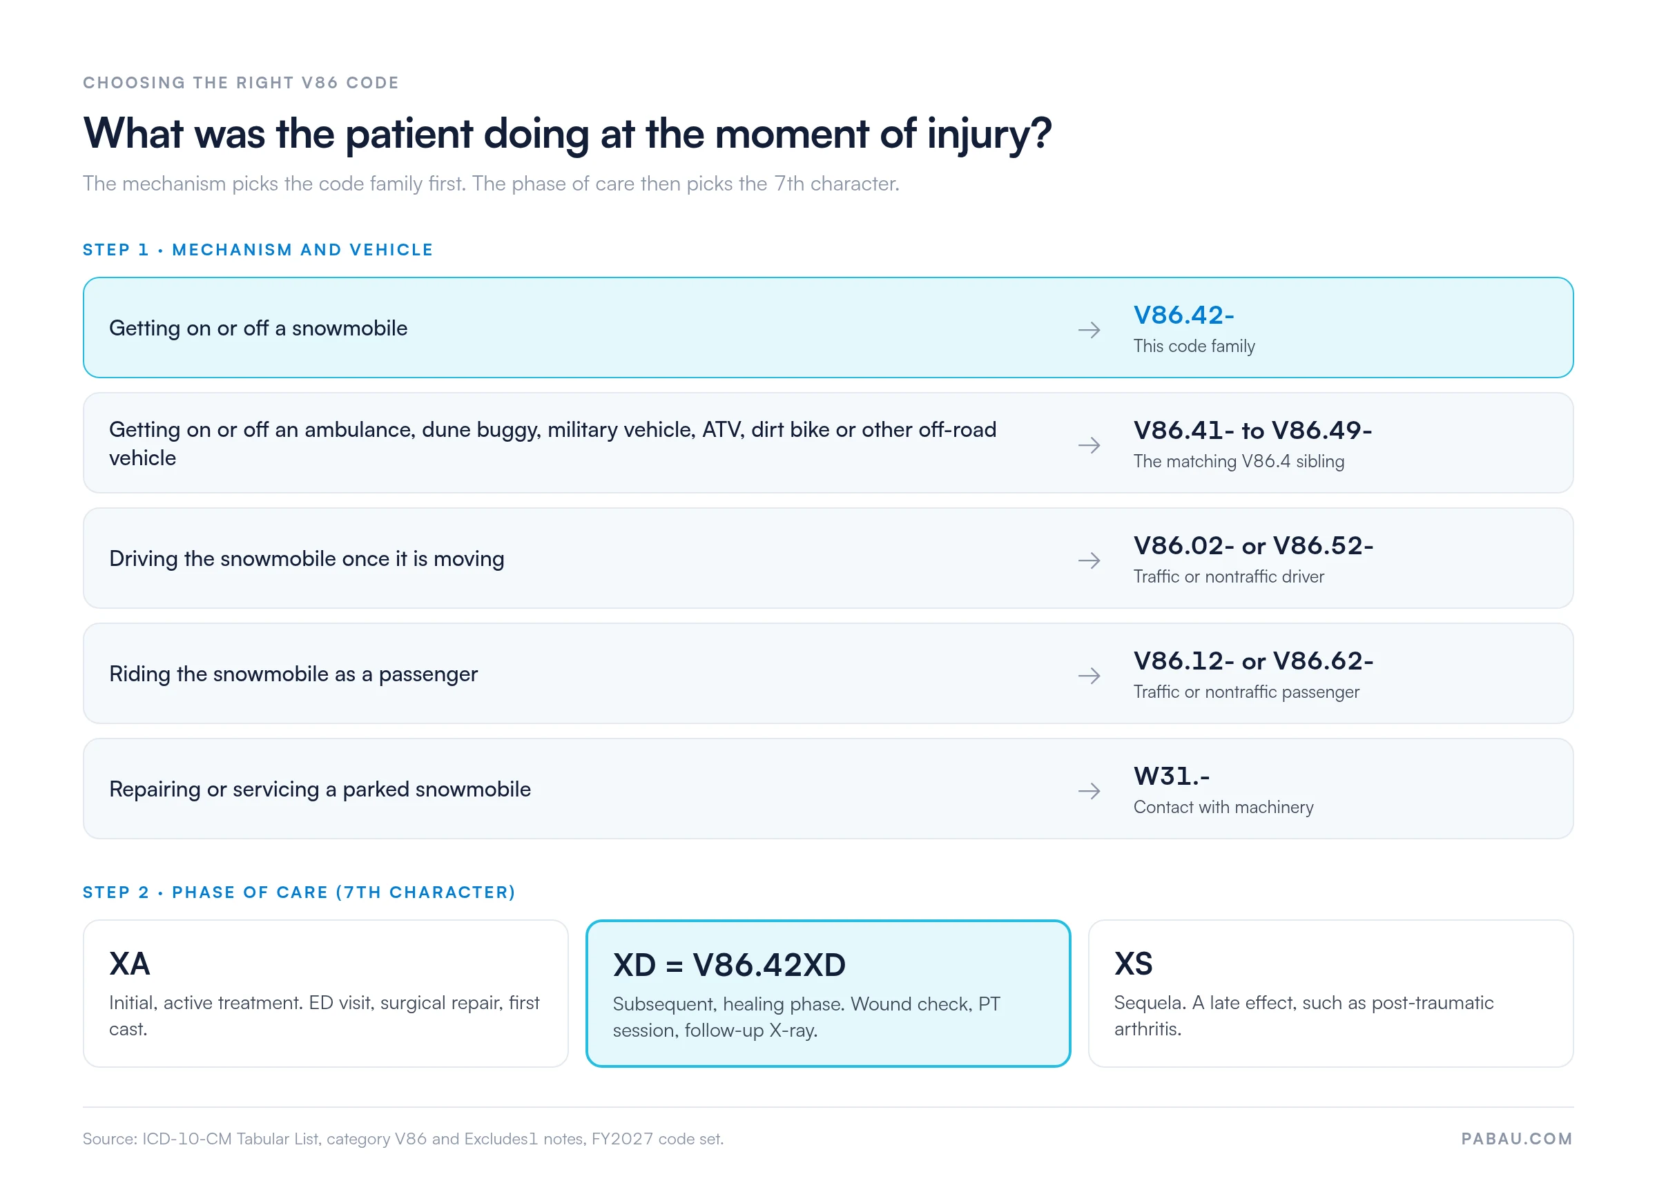Image resolution: width=1657 pixels, height=1201 pixels.
Task: Click the W31.- code label
Action: point(1171,777)
